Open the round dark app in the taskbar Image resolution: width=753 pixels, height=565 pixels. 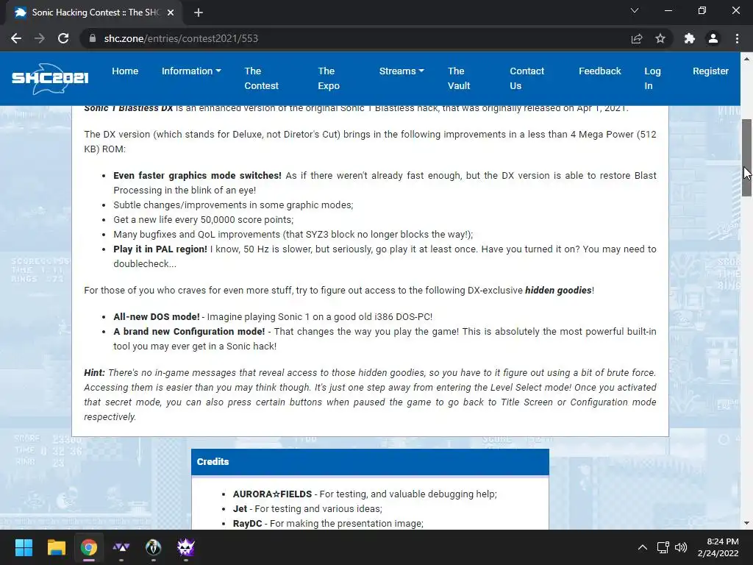(153, 547)
